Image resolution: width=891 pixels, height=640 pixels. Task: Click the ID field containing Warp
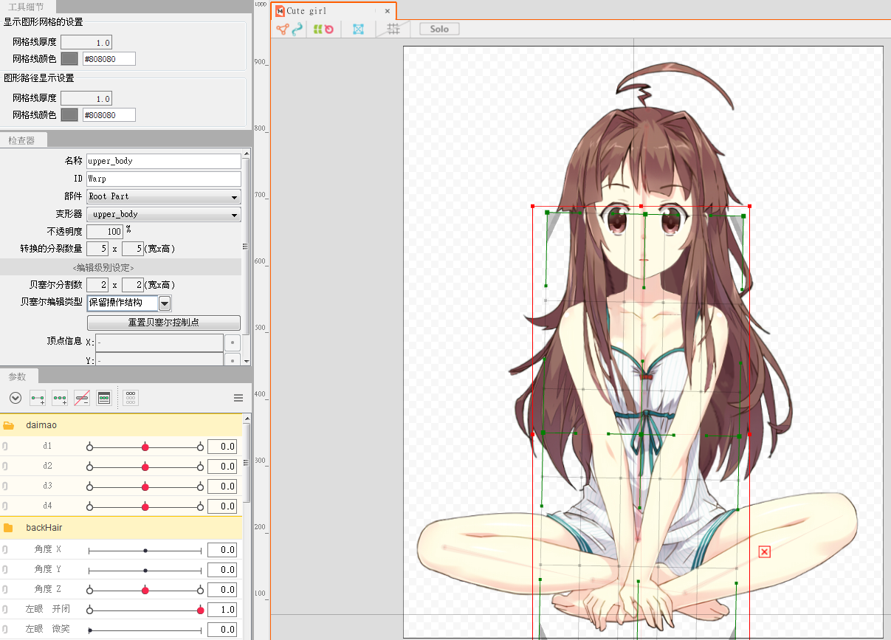[x=164, y=179]
